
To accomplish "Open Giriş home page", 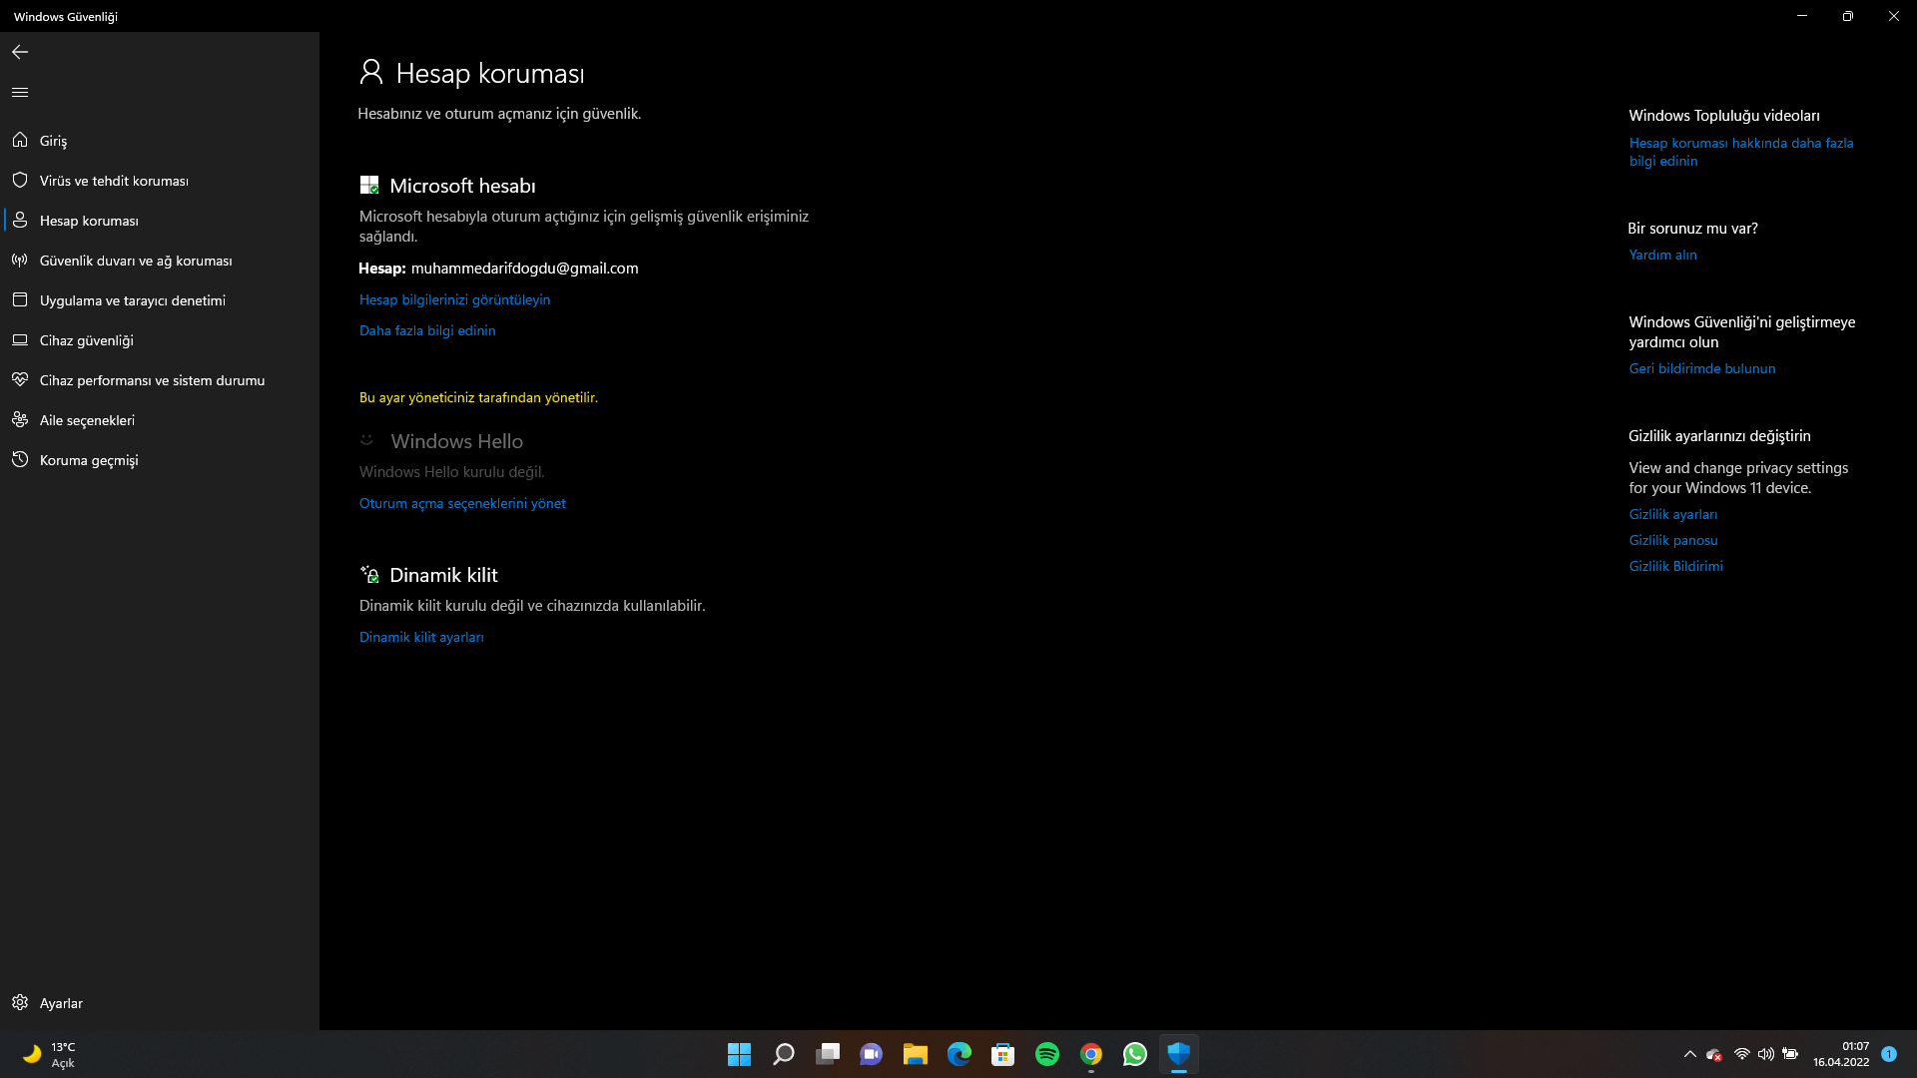I will click(x=53, y=141).
